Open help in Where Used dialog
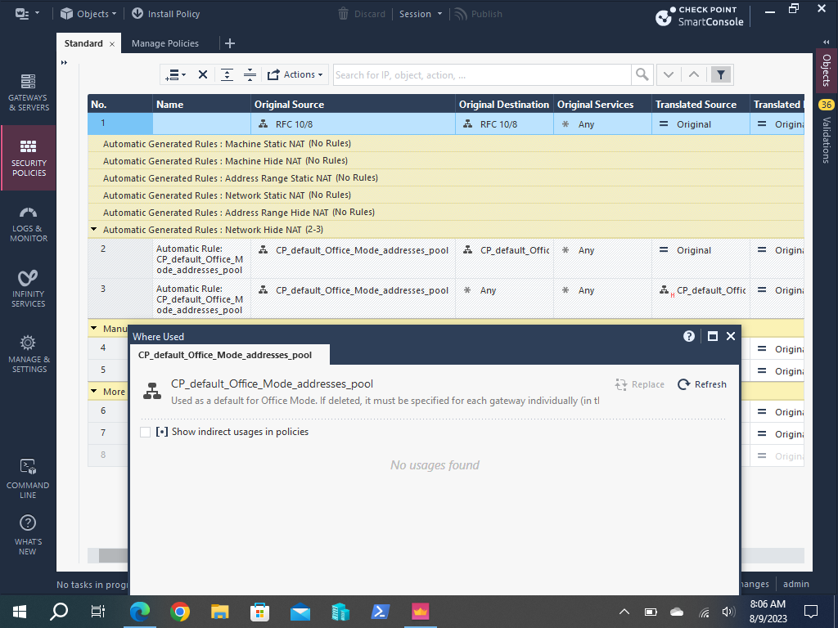Screen dimensions: 838x628 click(x=689, y=336)
